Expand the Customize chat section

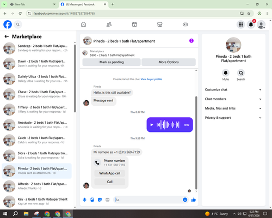coord(233,89)
